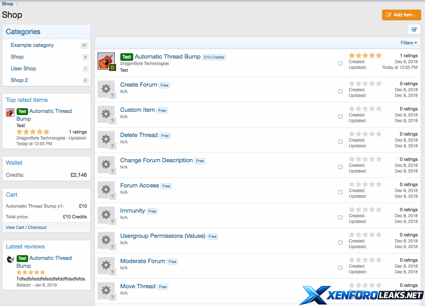Open the Example category in Categories
The width and height of the screenshot is (425, 306).
32,45
